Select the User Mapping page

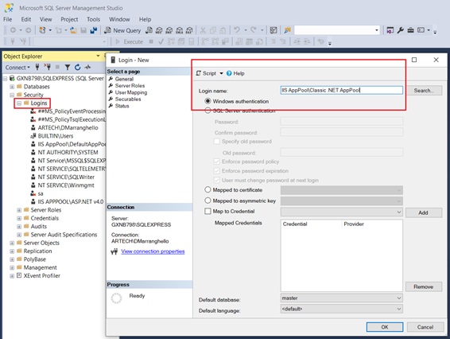131,92
